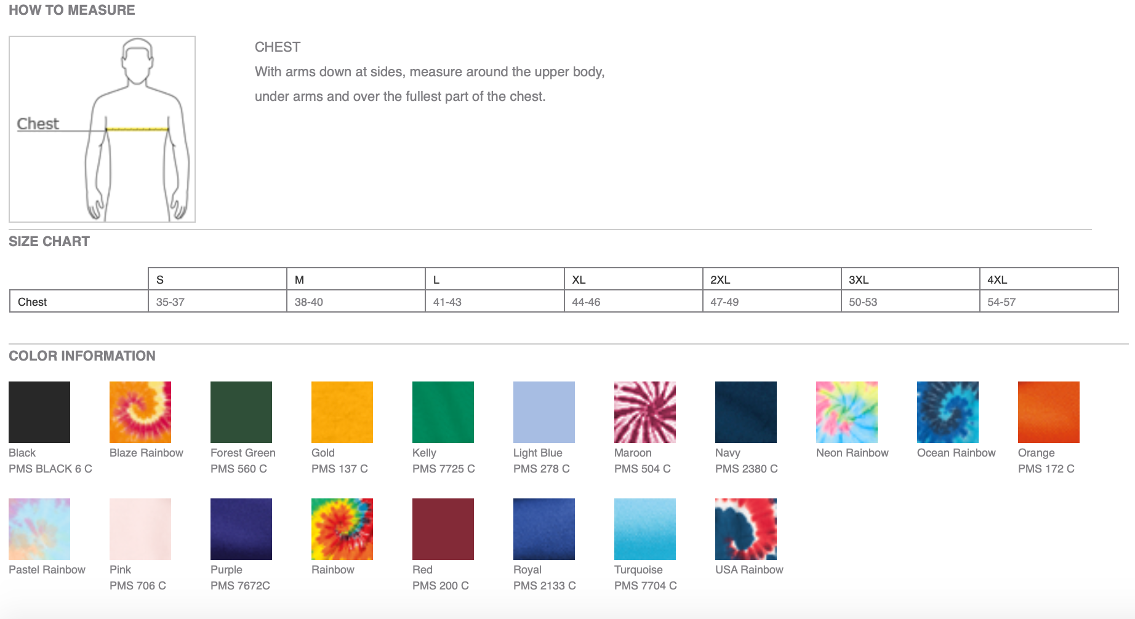
Task: Click the Pink color swatch
Action: (140, 529)
